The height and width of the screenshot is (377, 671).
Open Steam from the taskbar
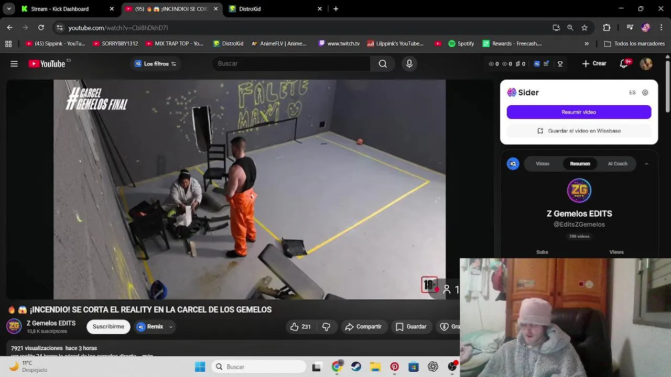pos(356,367)
